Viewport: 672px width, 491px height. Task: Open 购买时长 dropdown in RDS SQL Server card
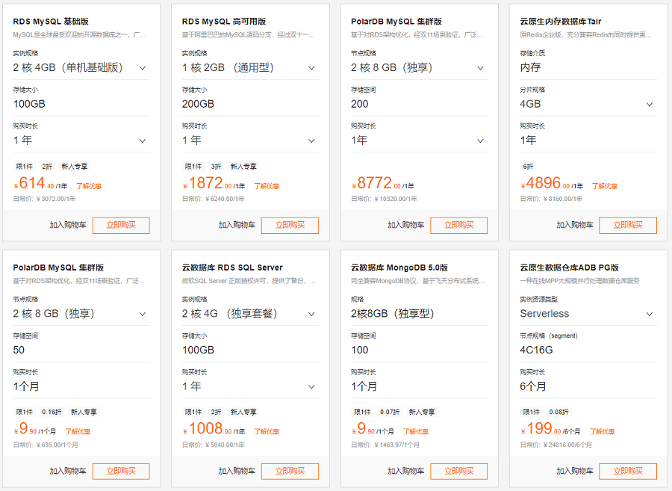[x=250, y=386]
